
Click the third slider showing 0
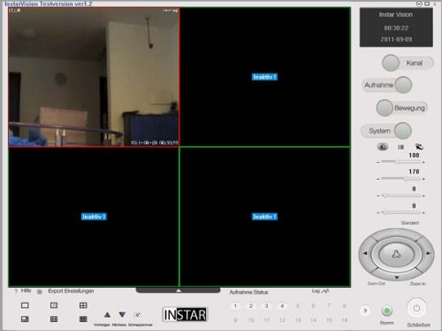click(x=400, y=196)
